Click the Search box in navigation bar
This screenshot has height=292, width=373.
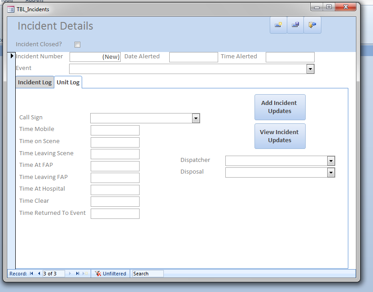pyautogui.click(x=148, y=274)
